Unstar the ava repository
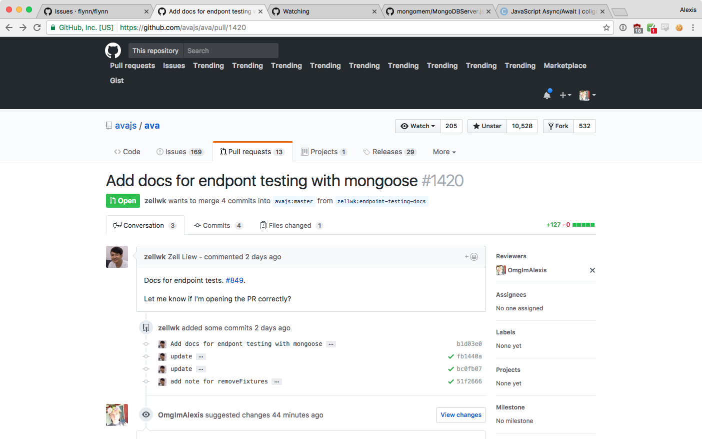This screenshot has height=439, width=702. 486,126
